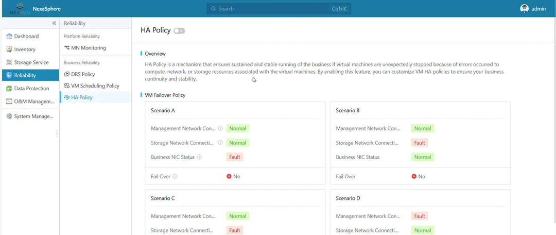Open the Inventory menu
The width and height of the screenshot is (556, 235).
coord(30,49)
